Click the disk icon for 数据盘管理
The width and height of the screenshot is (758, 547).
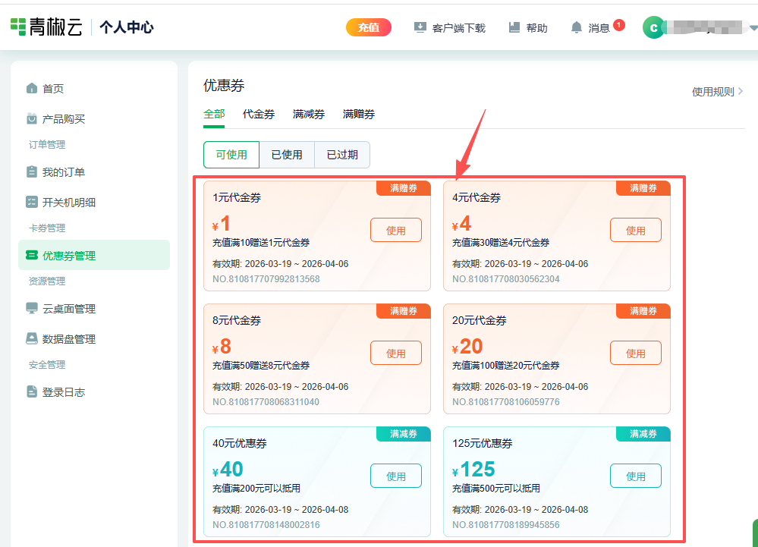coord(31,339)
